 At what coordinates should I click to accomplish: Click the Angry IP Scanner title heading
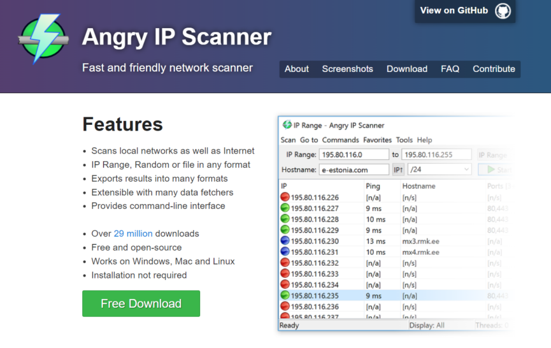click(176, 37)
